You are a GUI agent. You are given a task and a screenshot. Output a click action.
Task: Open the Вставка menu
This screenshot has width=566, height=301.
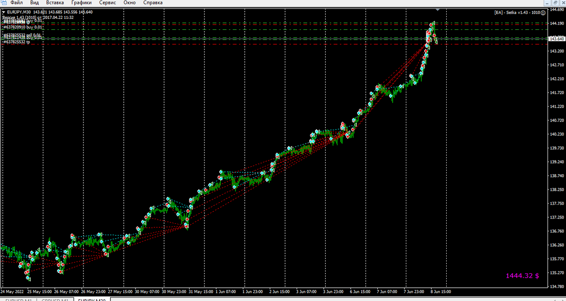coord(55,3)
